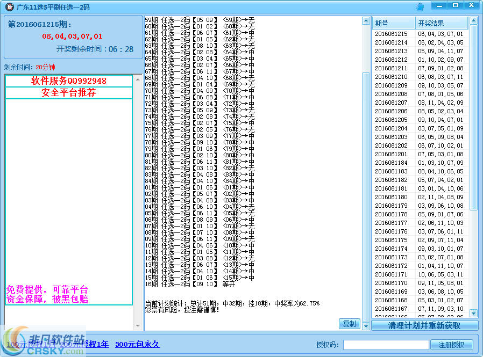The image size is (483, 357).
Task: Click scroll-down arrow of plan list
Action: coord(366,326)
